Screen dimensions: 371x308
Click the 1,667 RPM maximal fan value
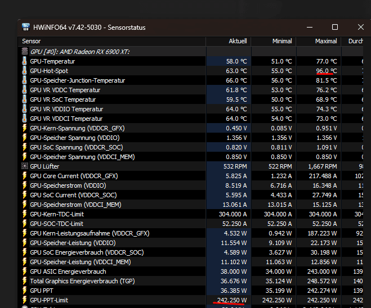322,166
